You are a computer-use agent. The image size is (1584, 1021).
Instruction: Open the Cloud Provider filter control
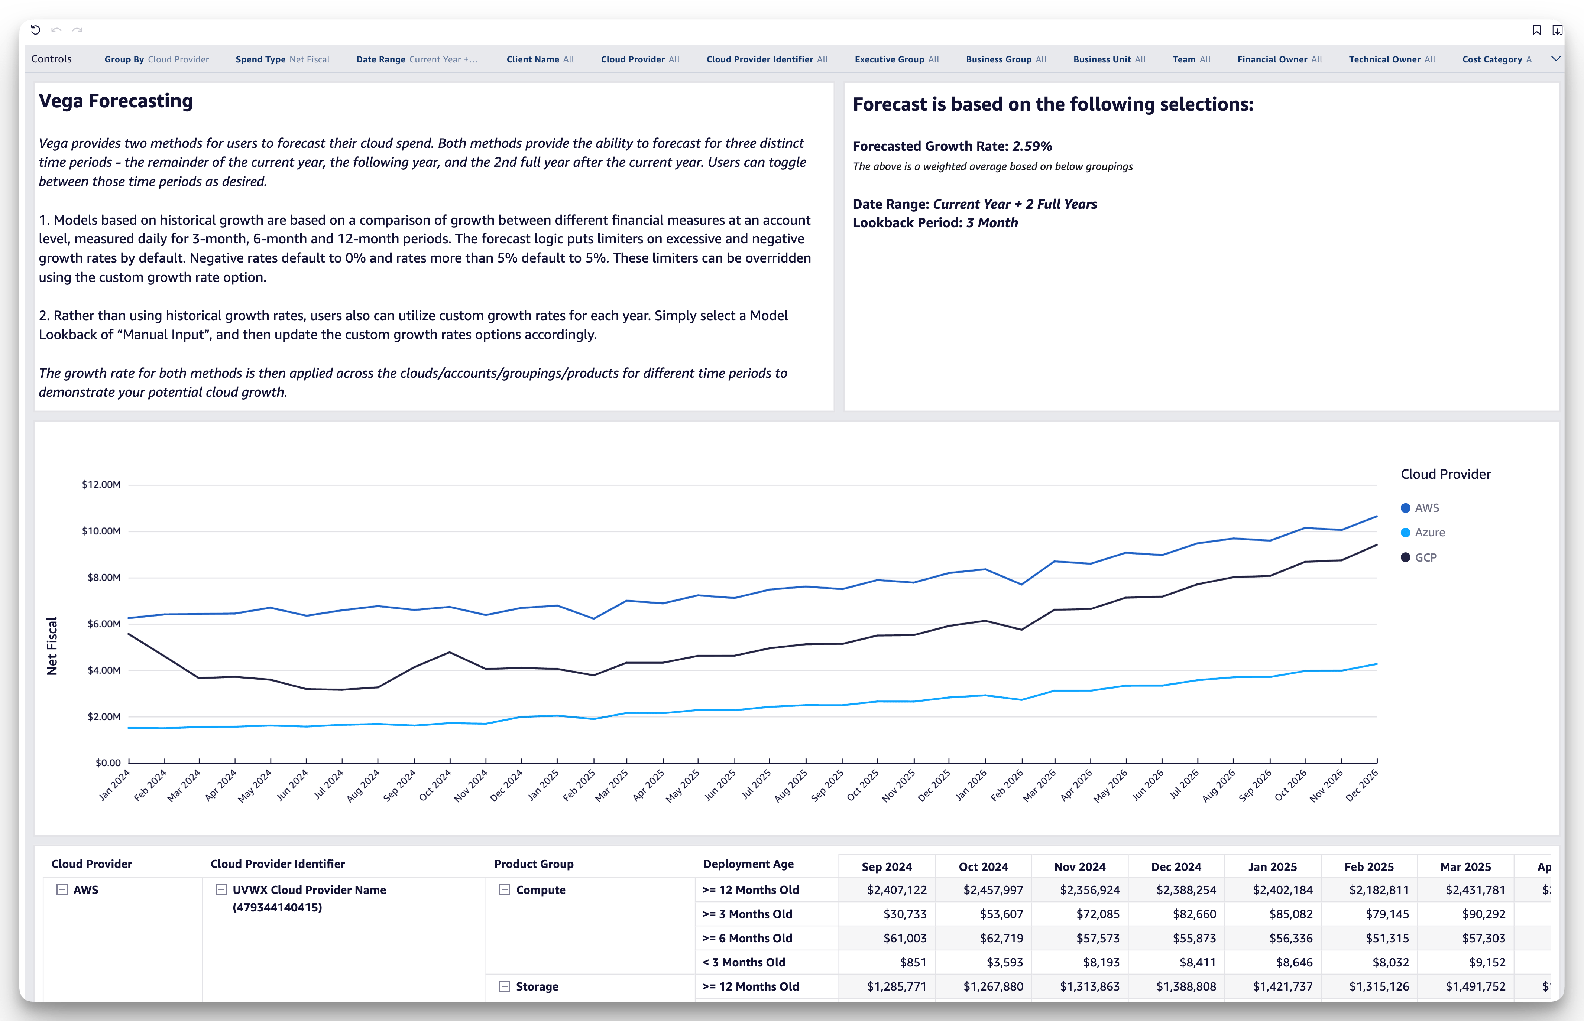pos(640,60)
